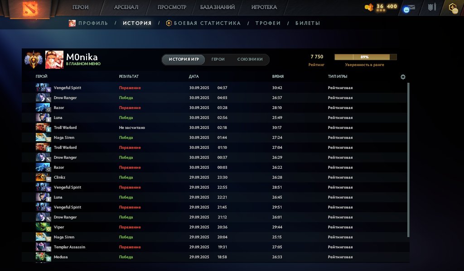Open the Арсенал top menu

(x=126, y=7)
